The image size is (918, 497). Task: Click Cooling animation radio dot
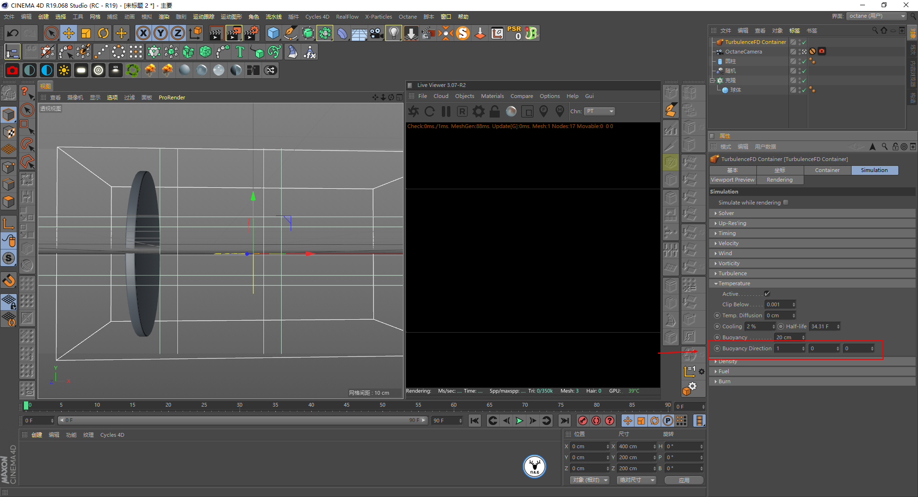(x=717, y=326)
